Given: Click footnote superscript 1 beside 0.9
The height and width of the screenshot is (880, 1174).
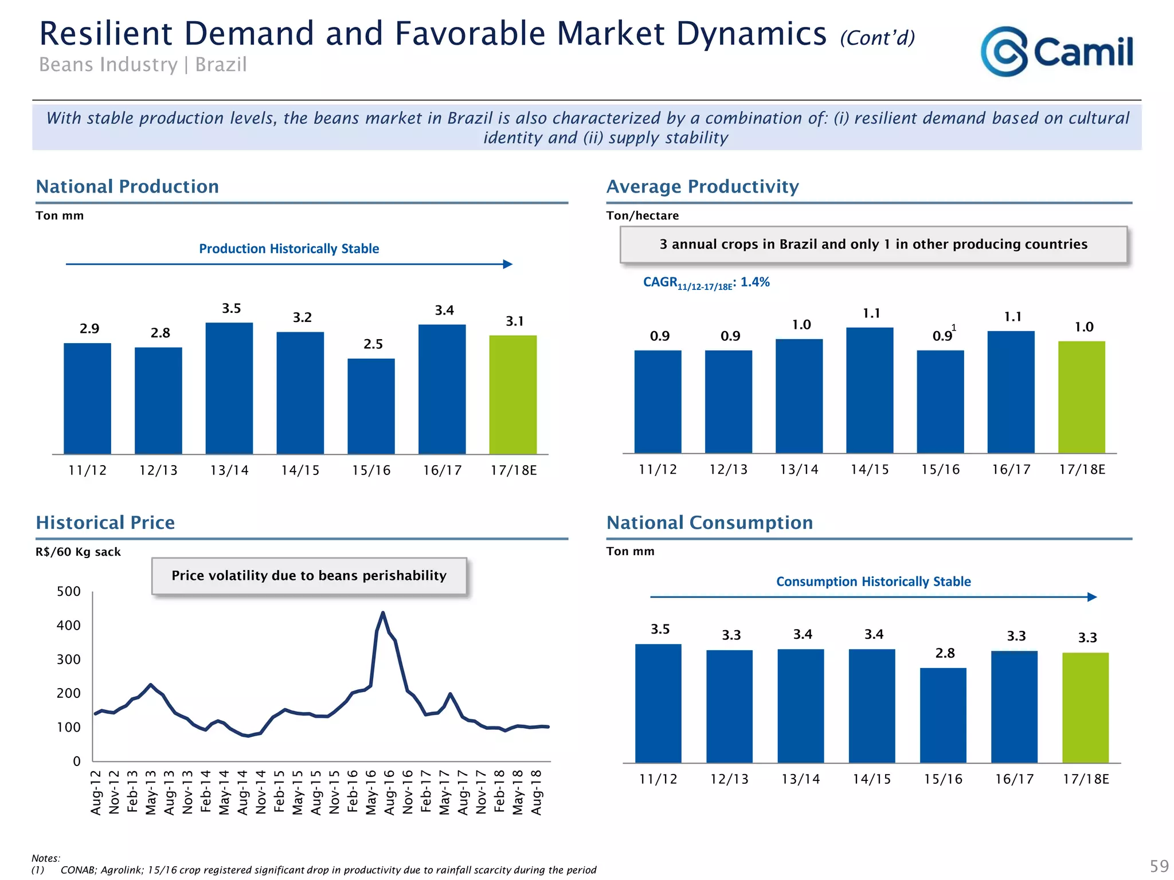Looking at the screenshot, I should point(954,328).
